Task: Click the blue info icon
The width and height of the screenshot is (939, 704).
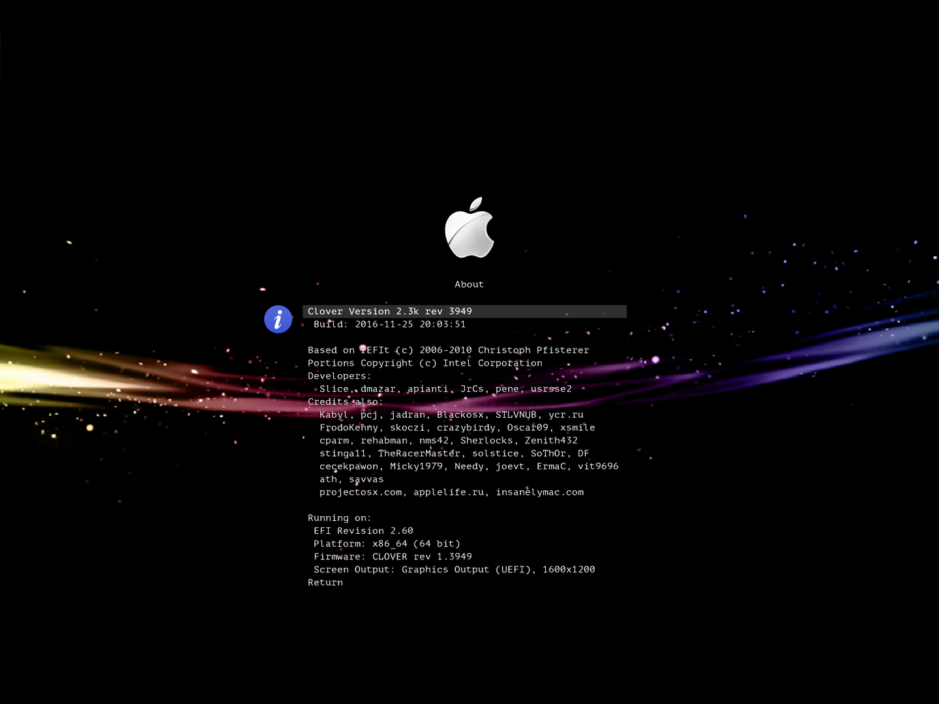Action: point(278,319)
